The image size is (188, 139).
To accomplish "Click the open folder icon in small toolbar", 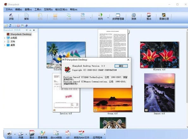I will 6,26.
